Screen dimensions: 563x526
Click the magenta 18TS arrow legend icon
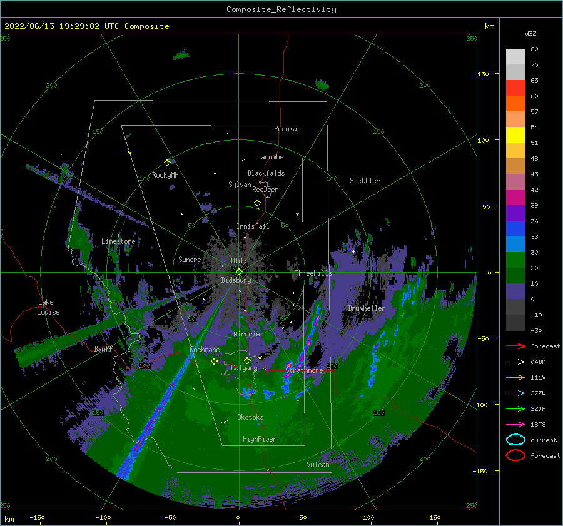[x=515, y=425]
